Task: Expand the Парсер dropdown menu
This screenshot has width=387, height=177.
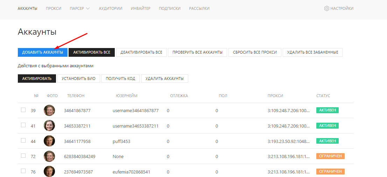Action: 80,8
